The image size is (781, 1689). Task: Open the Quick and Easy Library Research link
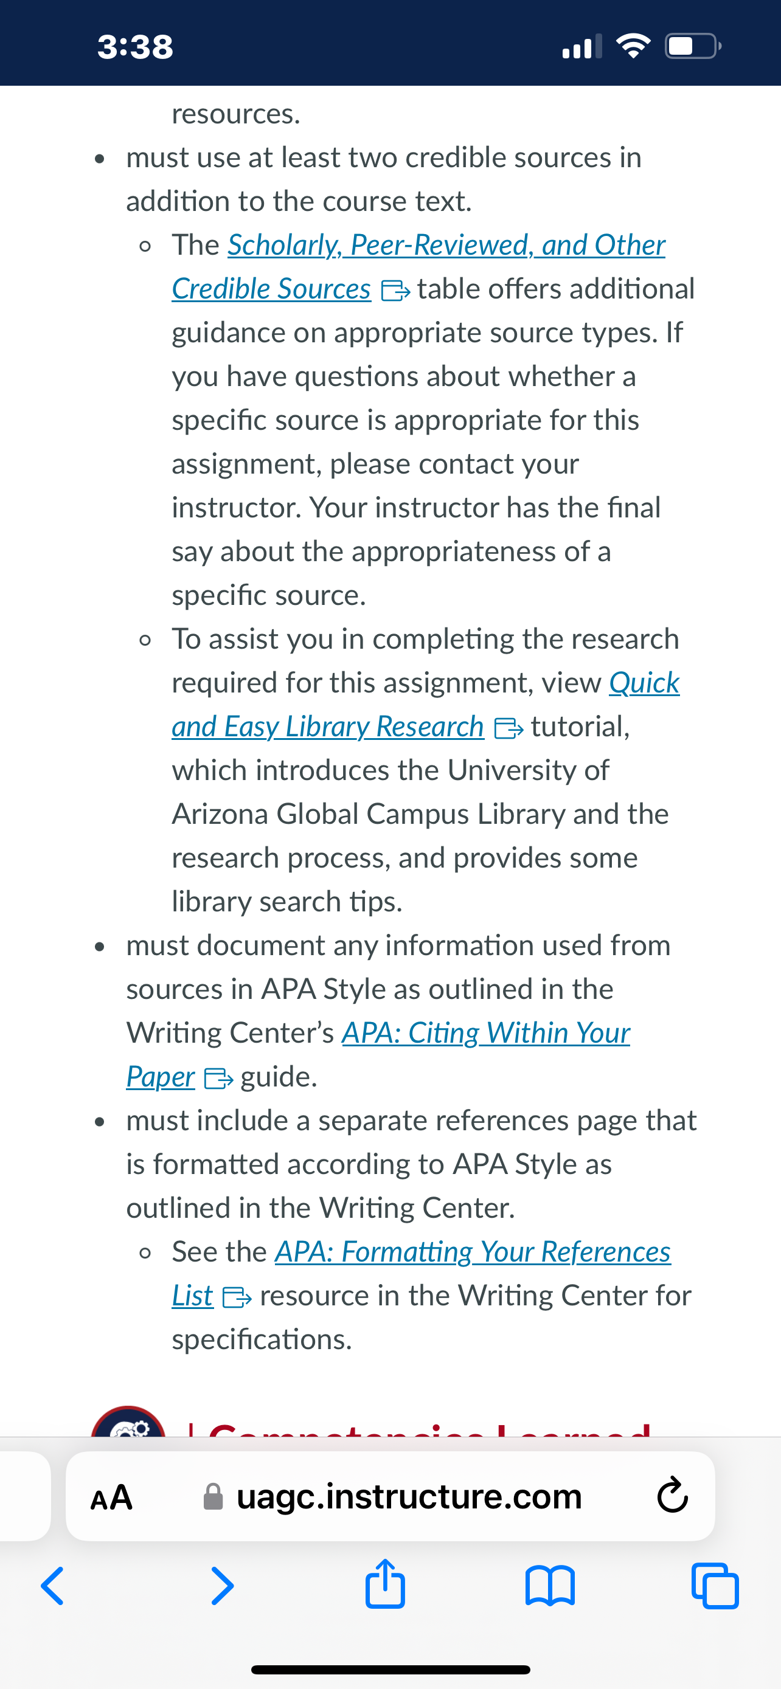(426, 705)
